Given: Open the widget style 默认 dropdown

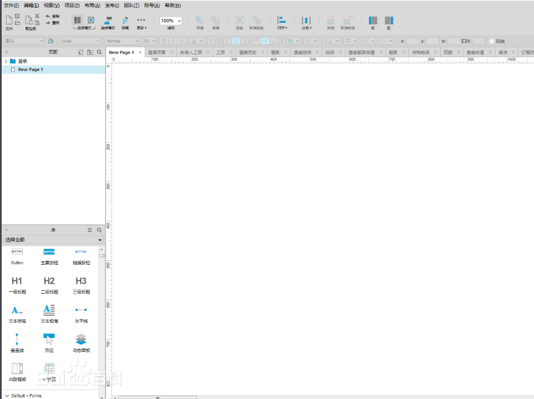Looking at the screenshot, I should (24, 41).
